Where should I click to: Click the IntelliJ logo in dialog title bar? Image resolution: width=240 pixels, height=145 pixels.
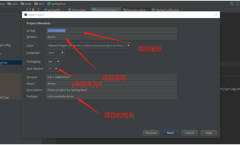[25, 14]
